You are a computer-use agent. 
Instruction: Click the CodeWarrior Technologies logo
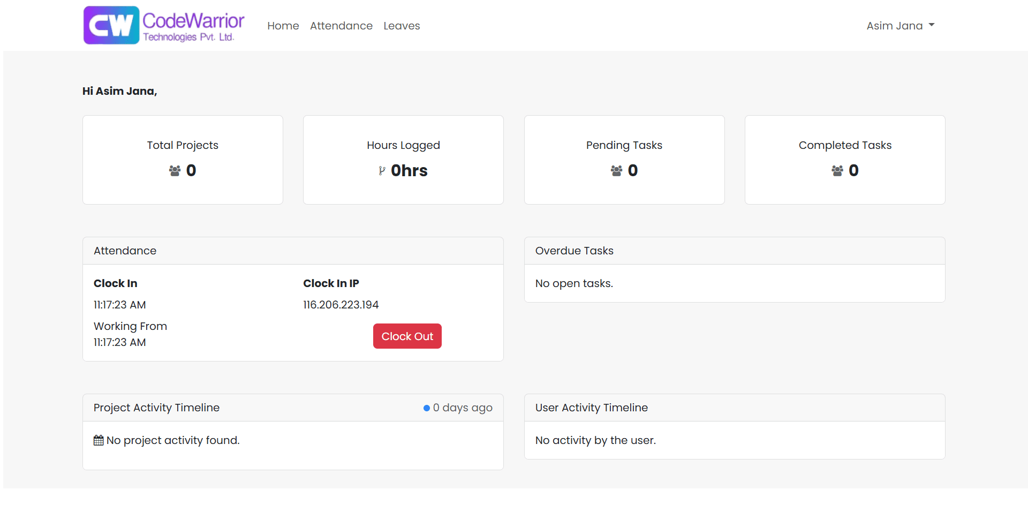(x=164, y=25)
